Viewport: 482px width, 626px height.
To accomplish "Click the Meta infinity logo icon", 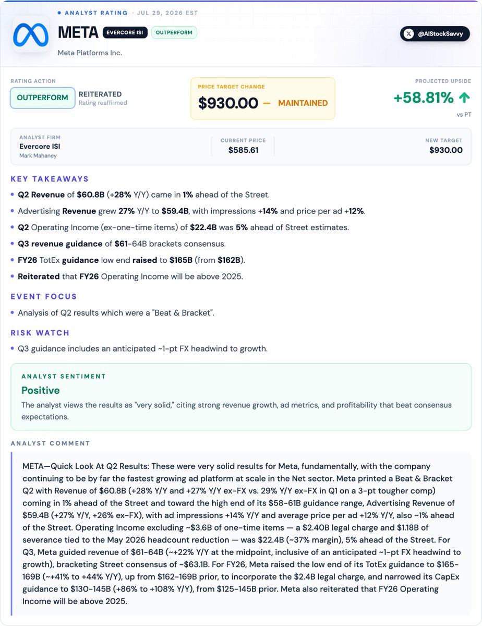I will [31, 34].
